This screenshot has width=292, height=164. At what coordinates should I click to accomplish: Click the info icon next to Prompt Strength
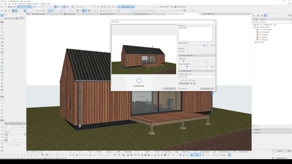[x=189, y=64]
